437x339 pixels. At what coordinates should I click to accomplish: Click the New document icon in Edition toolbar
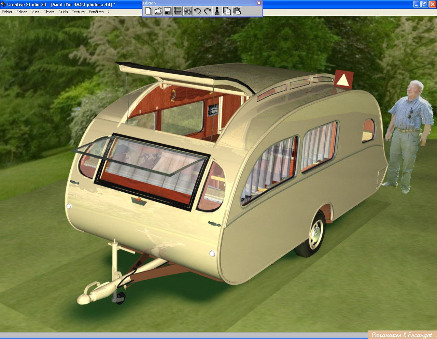pyautogui.click(x=148, y=11)
